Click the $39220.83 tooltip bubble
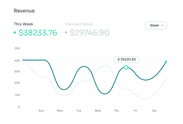Screen dimensions: 183x124 126,59
